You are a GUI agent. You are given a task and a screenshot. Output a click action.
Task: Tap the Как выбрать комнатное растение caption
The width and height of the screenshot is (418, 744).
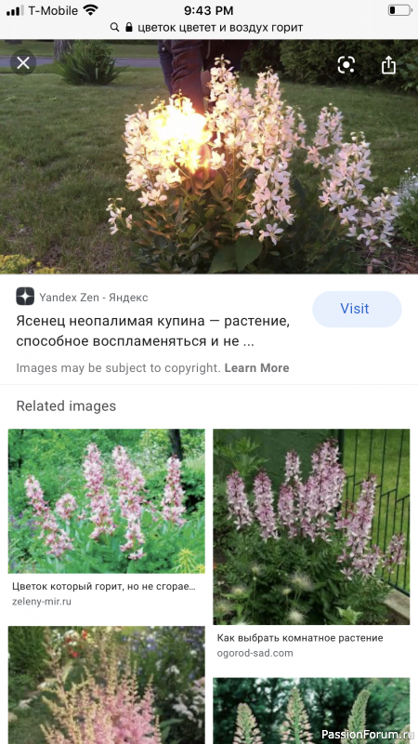(x=300, y=638)
